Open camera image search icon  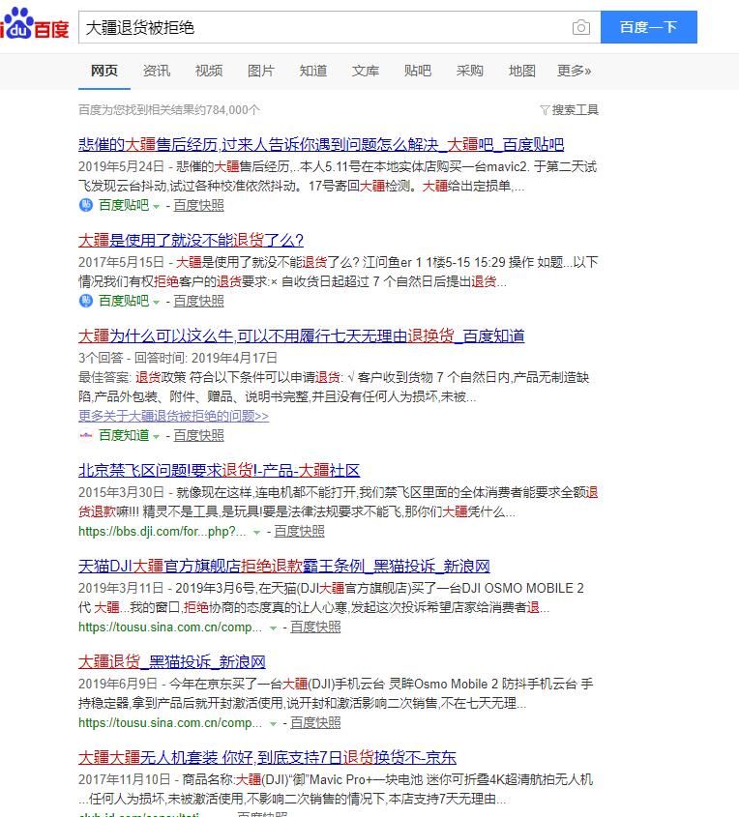tap(581, 27)
